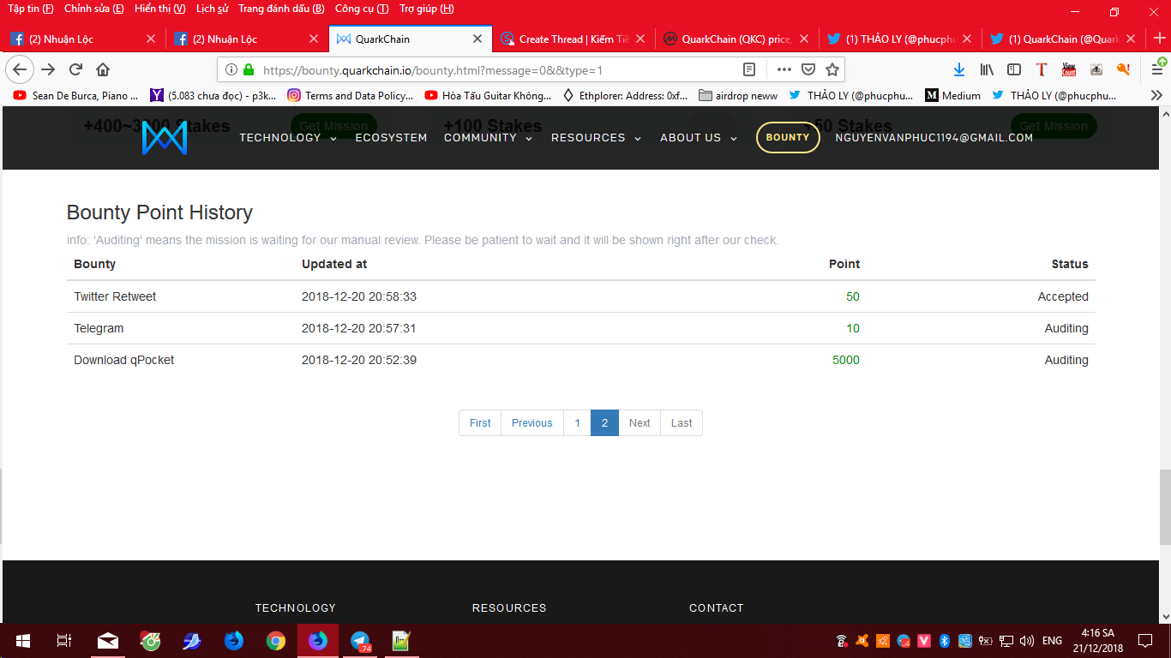Expand the Technology dropdown in the navbar
The image size is (1171, 658).
click(288, 138)
